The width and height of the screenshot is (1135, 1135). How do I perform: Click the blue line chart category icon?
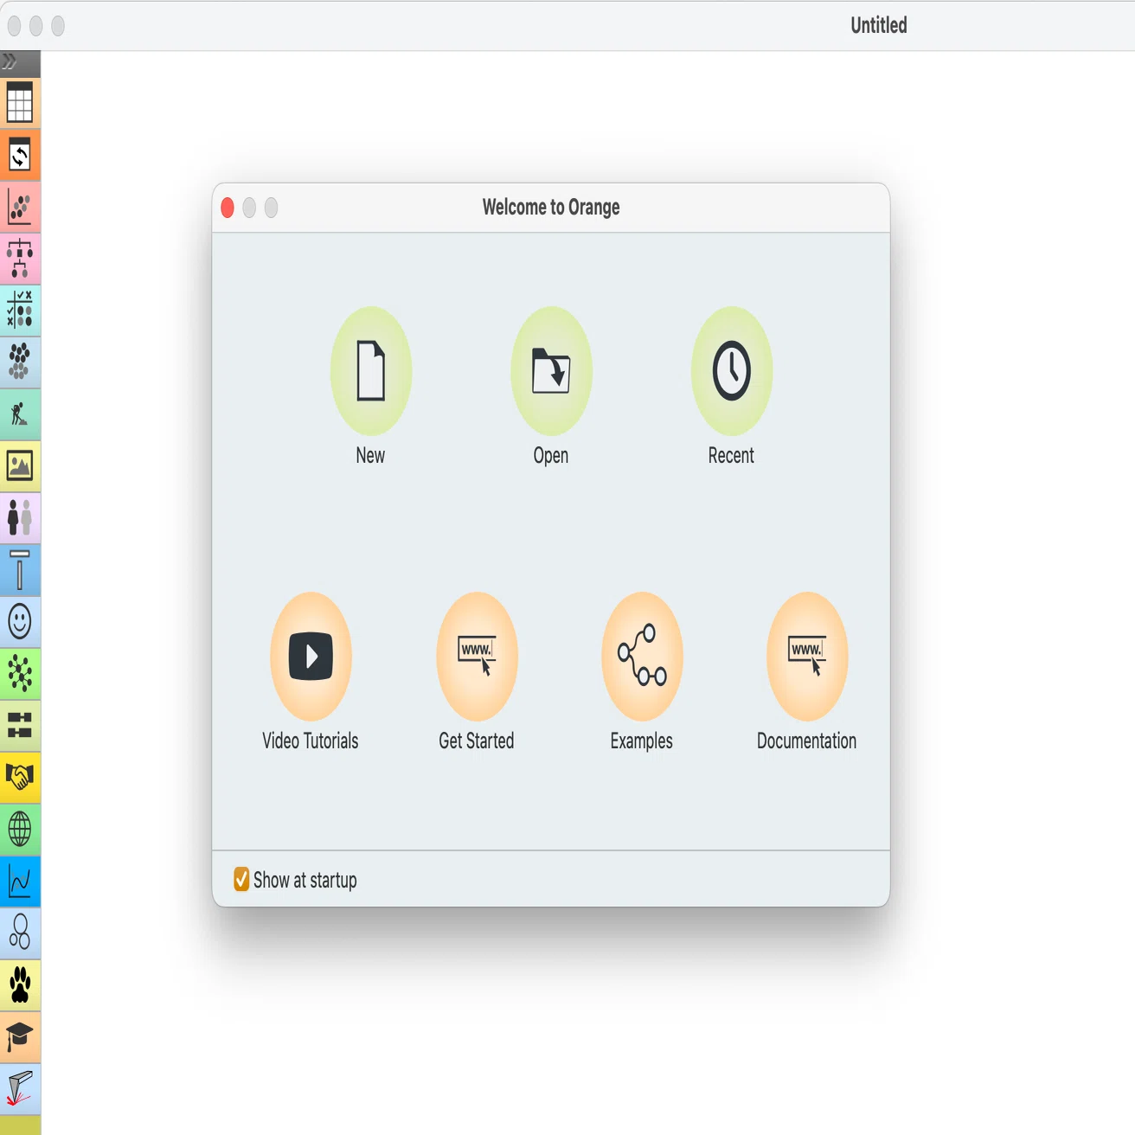[x=20, y=882]
